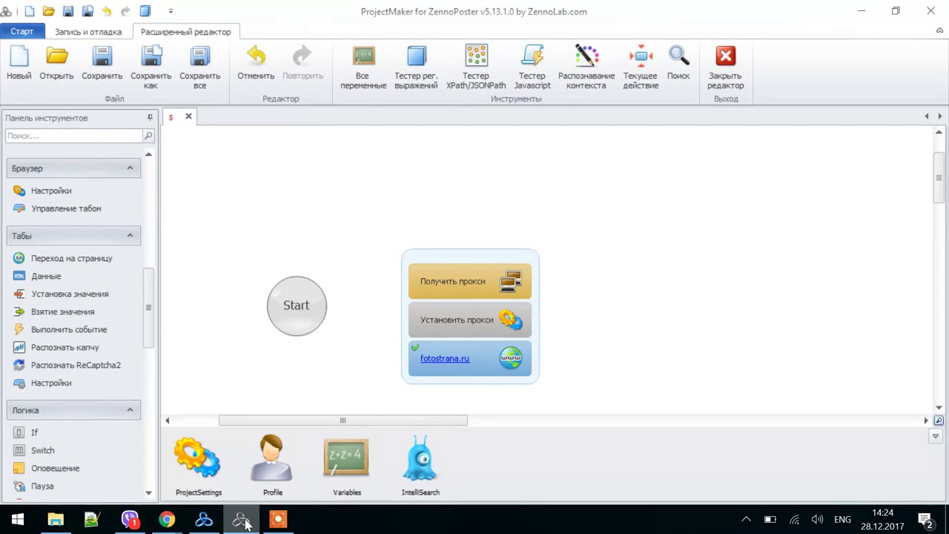Screen dimensions: 949x534
Task: Start Распознавание контекста tool
Action: click(586, 67)
